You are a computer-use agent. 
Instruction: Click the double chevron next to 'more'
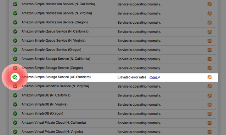click(159, 77)
